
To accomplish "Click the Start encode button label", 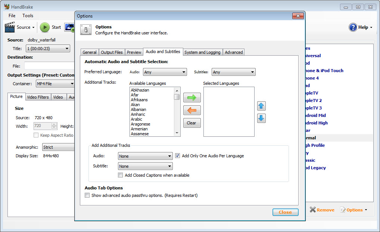I will pos(56,27).
